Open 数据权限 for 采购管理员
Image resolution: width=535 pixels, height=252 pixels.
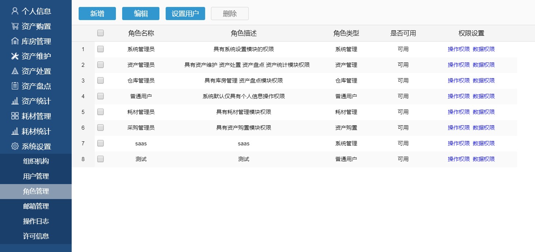click(x=484, y=128)
